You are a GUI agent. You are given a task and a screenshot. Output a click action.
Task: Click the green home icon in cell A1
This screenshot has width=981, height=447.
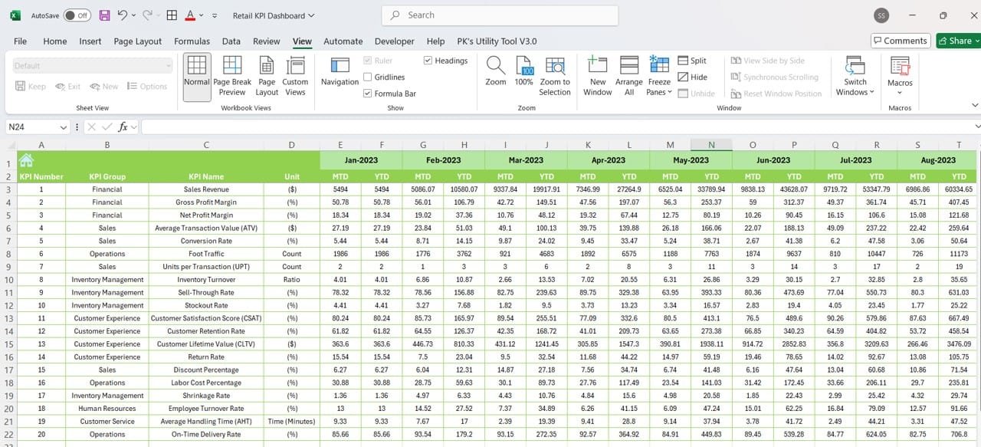[26, 160]
